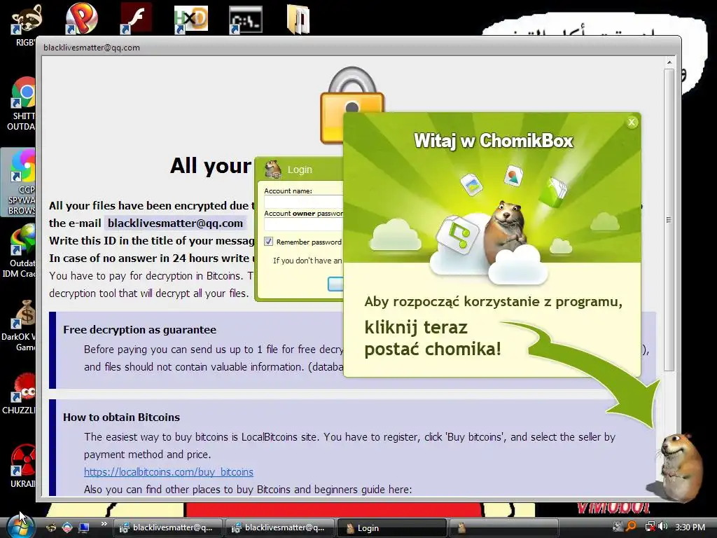Click the Obama logo quick launch icon
The image size is (717, 538).
coord(67,527)
